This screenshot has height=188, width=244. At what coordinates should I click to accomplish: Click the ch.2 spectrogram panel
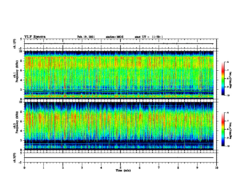[x=119, y=126]
